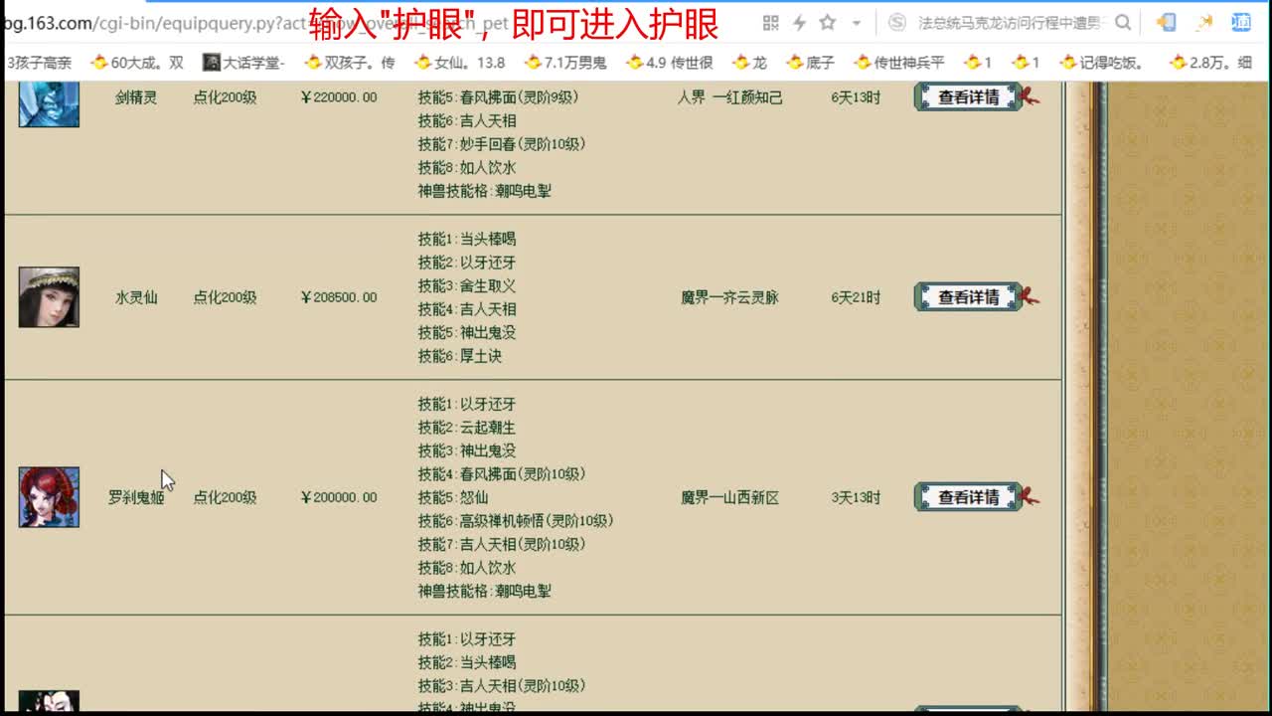Image resolution: width=1272 pixels, height=716 pixels.
Task: Click the 水灵仙 pet avatar
Action: click(x=49, y=297)
